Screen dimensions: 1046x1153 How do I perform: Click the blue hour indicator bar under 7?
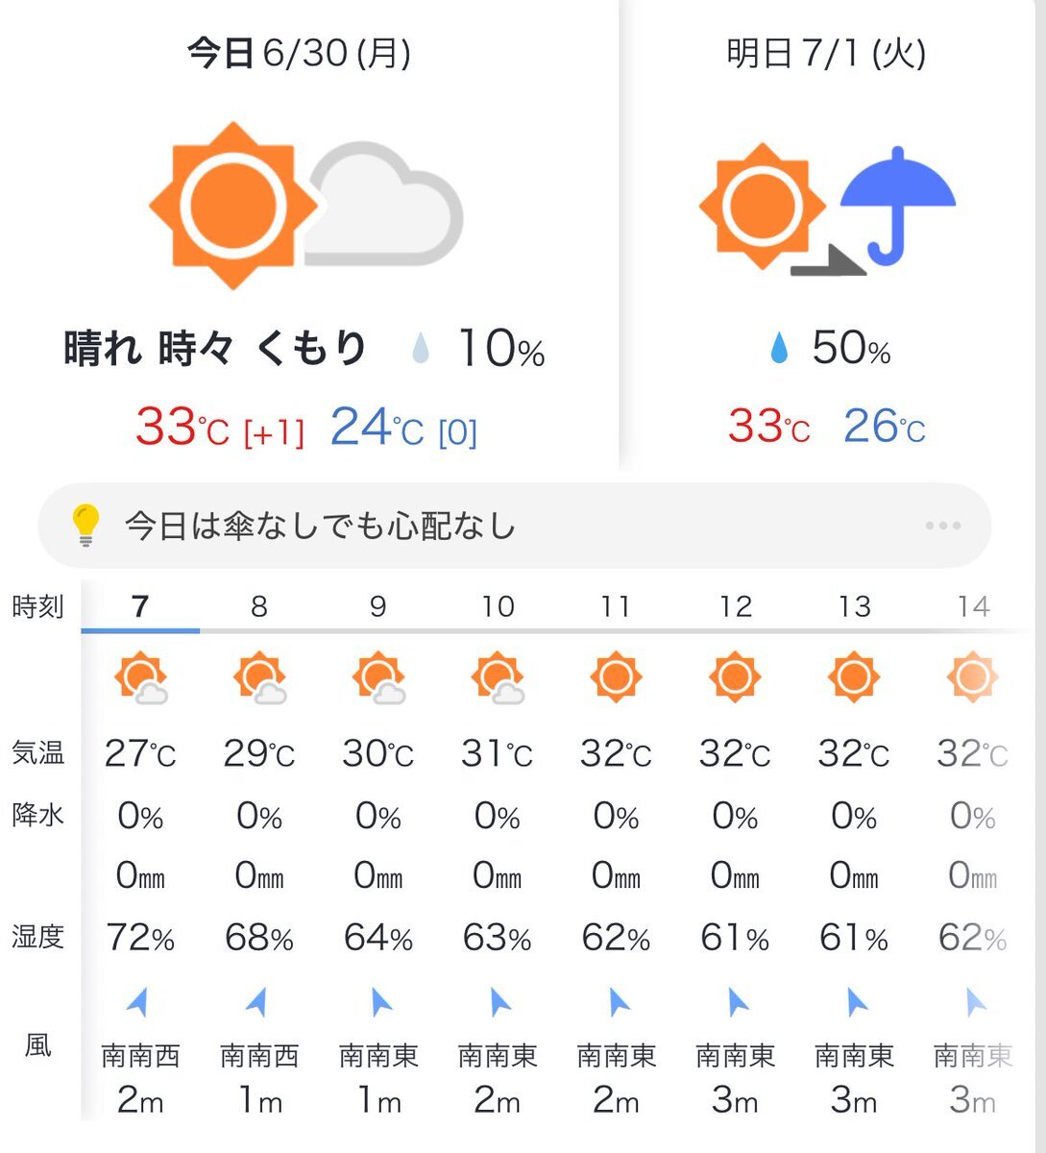pyautogui.click(x=140, y=630)
